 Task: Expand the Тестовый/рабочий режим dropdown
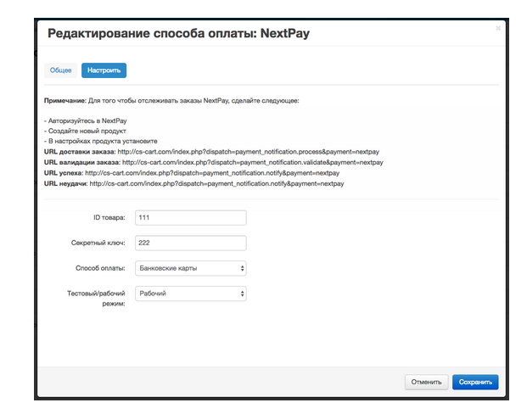tap(189, 294)
